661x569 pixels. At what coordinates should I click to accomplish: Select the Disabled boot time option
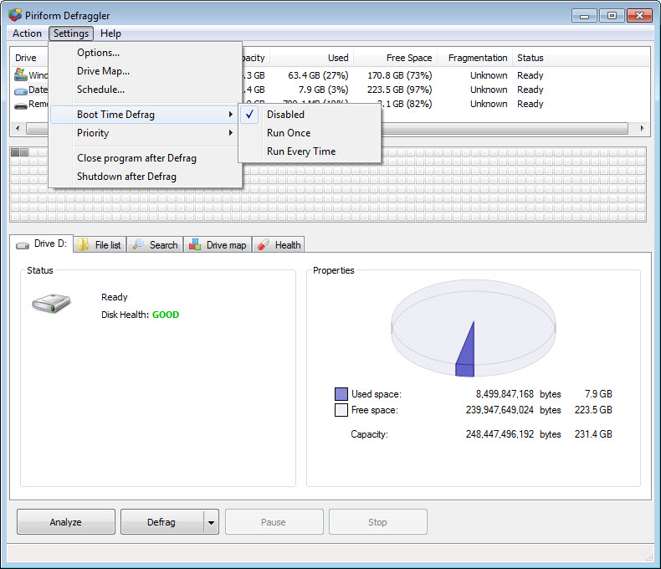[x=310, y=115]
